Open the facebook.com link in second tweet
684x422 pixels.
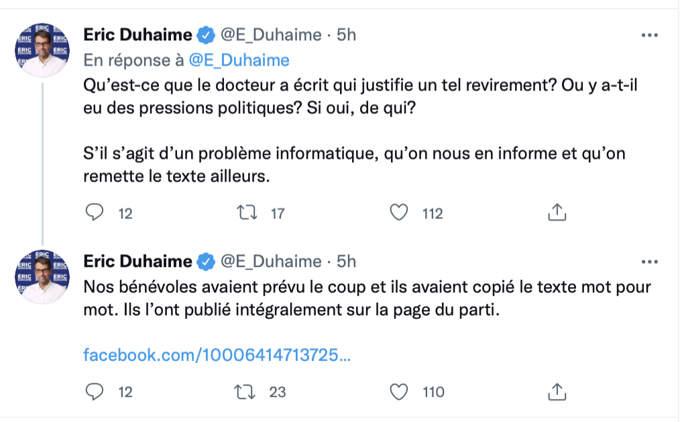217,355
